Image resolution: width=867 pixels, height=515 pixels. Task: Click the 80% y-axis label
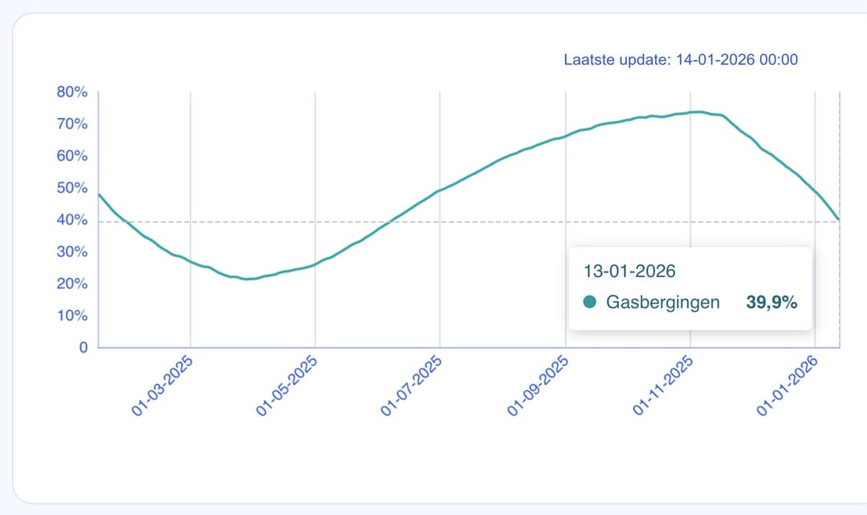[x=71, y=92]
